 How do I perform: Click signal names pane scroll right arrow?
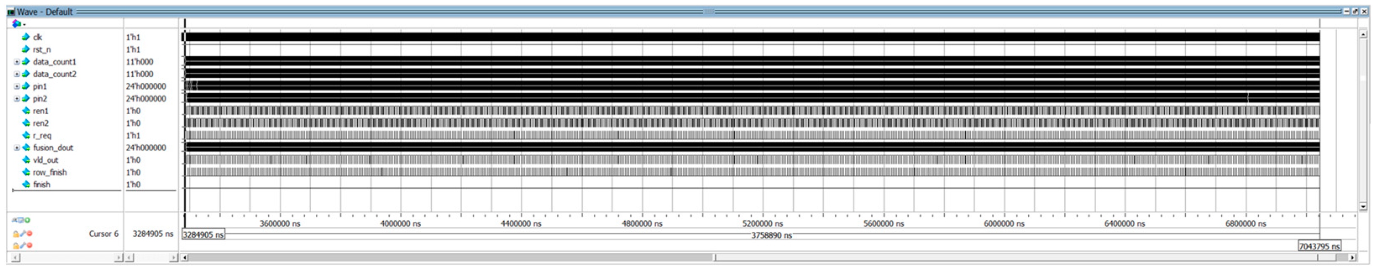(x=118, y=258)
